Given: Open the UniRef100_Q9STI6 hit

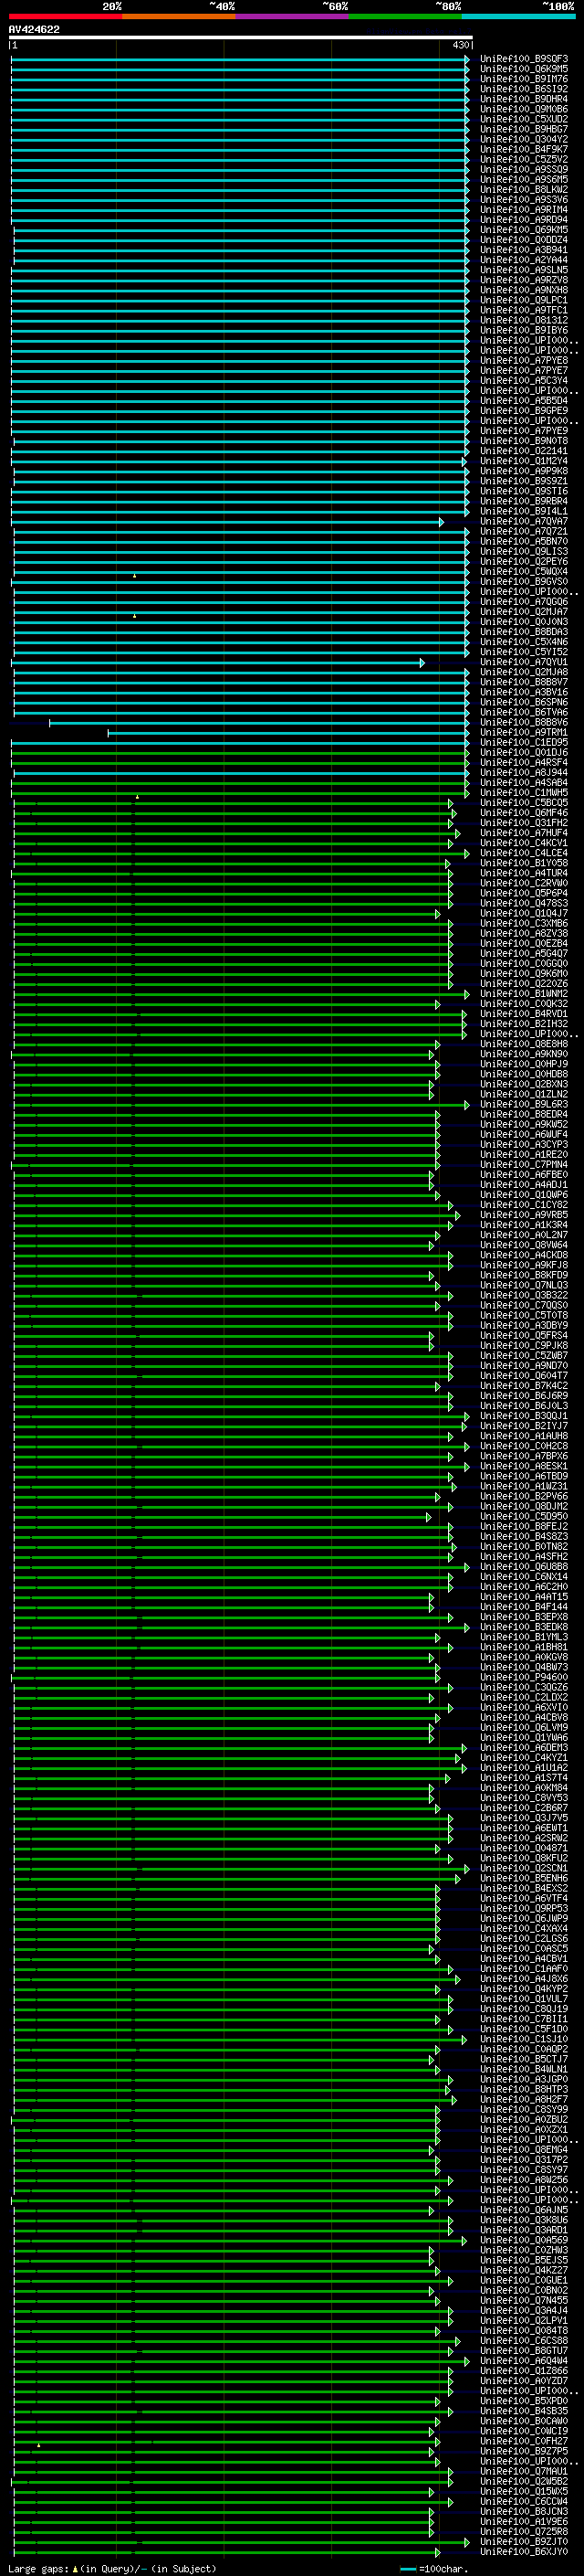Looking at the screenshot, I should pyautogui.click(x=523, y=491).
